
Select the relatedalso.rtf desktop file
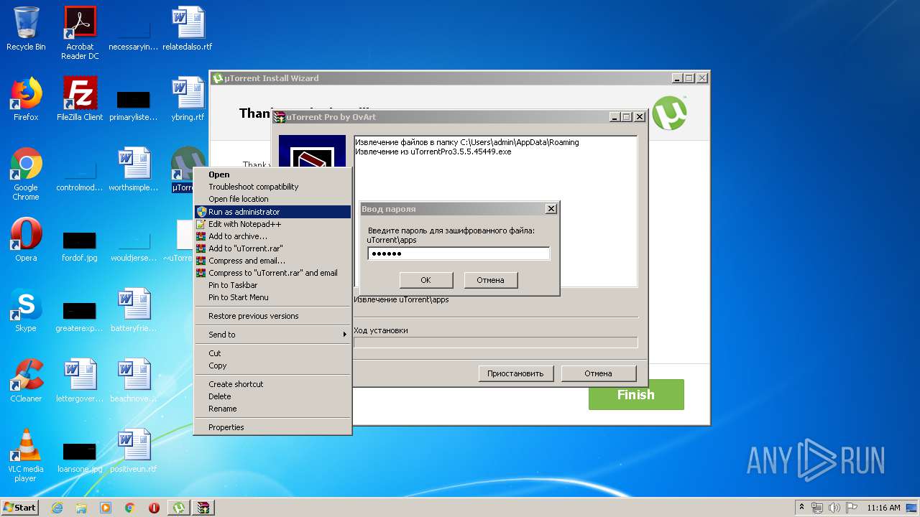click(x=188, y=29)
